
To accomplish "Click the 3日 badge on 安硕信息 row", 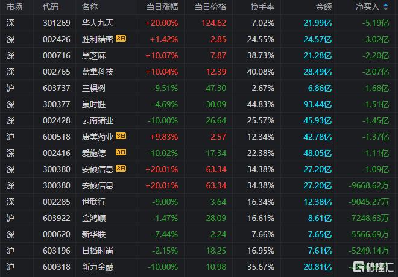I will [x=121, y=169].
